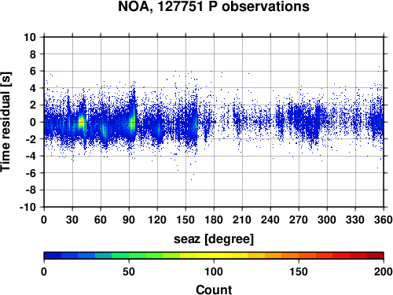Click the dense yellow cluster near seaz 95
The height and width of the screenshot is (295, 393).
132,123
